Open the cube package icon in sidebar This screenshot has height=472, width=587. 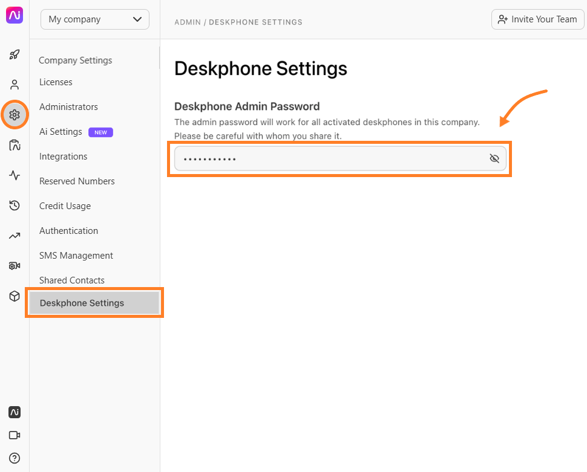[x=15, y=296]
